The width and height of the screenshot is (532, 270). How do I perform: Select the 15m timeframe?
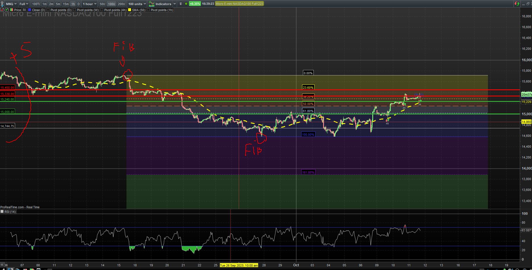coord(66,4)
